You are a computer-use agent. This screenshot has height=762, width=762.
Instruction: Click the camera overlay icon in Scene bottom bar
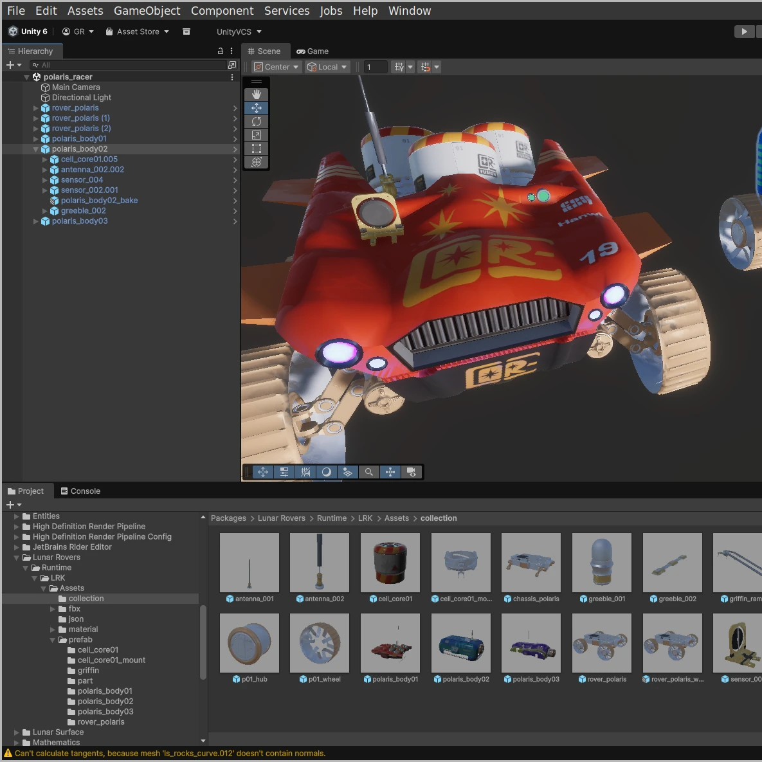(x=411, y=472)
